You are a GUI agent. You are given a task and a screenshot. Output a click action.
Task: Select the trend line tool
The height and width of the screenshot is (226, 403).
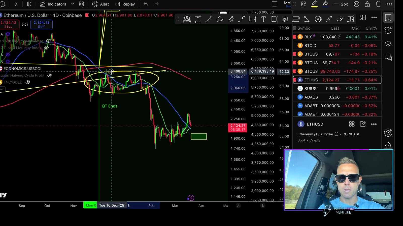209,19
